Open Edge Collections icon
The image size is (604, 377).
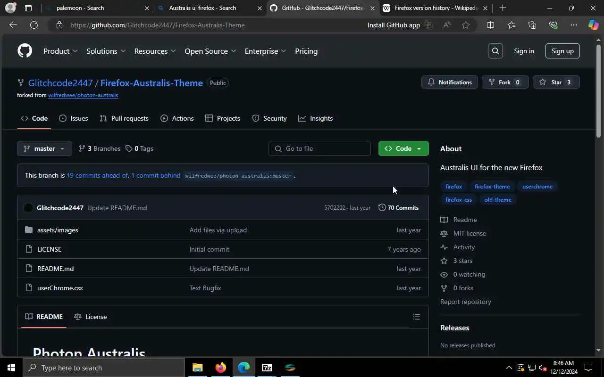(x=532, y=25)
